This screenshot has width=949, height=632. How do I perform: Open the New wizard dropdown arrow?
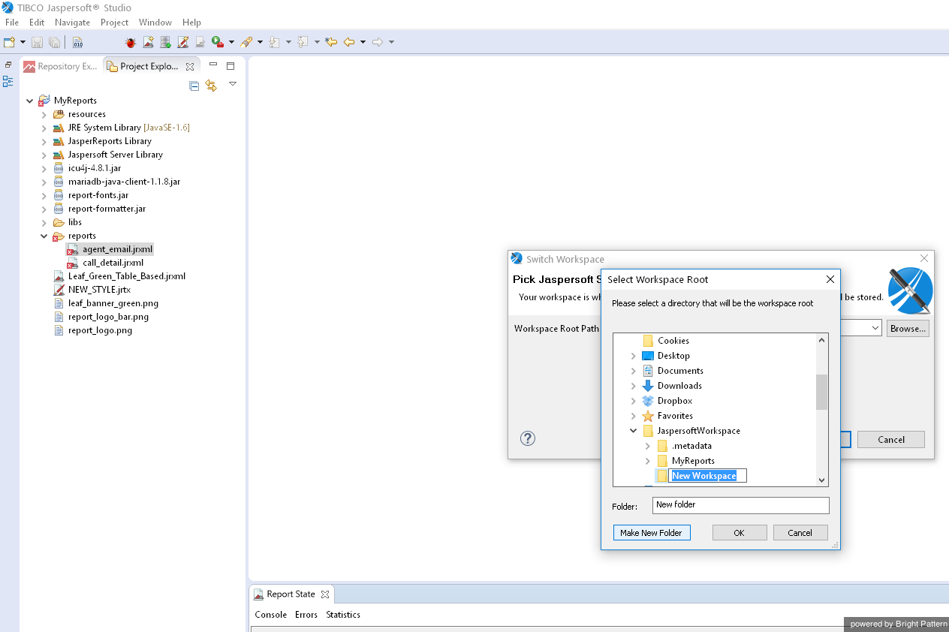coord(23,42)
